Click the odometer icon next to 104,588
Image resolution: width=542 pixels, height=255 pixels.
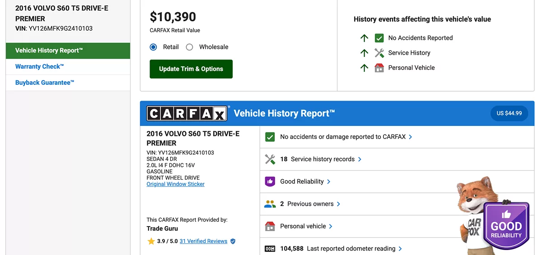click(270, 249)
